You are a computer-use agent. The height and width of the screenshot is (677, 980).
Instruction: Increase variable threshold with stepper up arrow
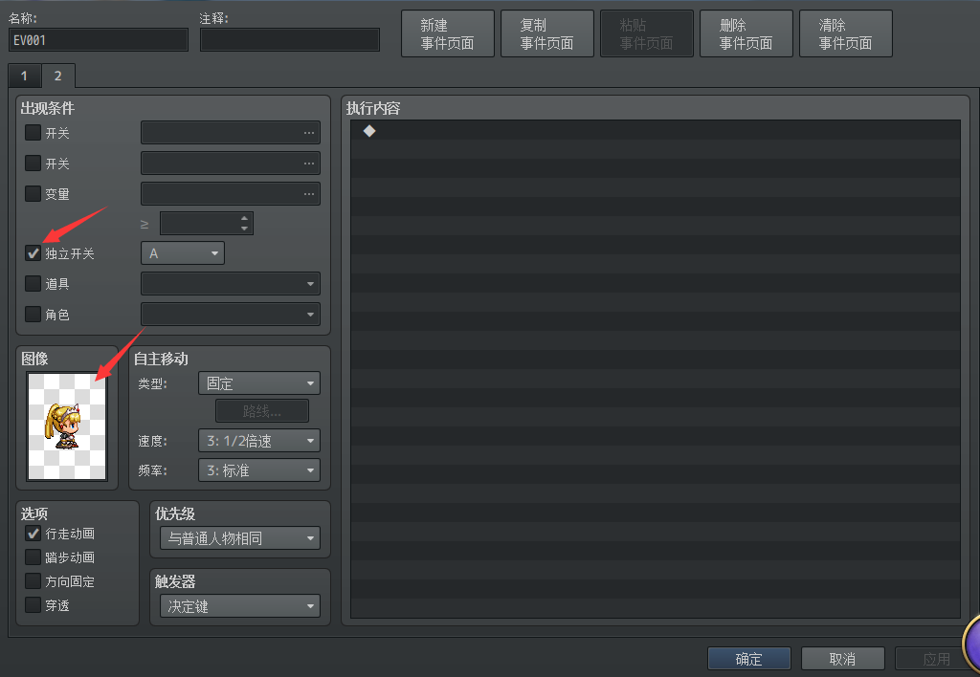coord(244,218)
